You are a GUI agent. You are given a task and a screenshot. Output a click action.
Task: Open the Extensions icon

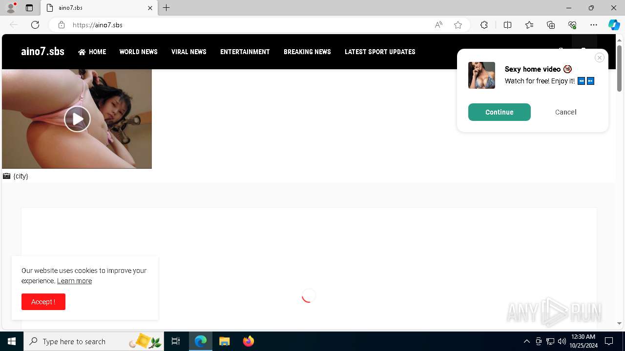point(484,25)
